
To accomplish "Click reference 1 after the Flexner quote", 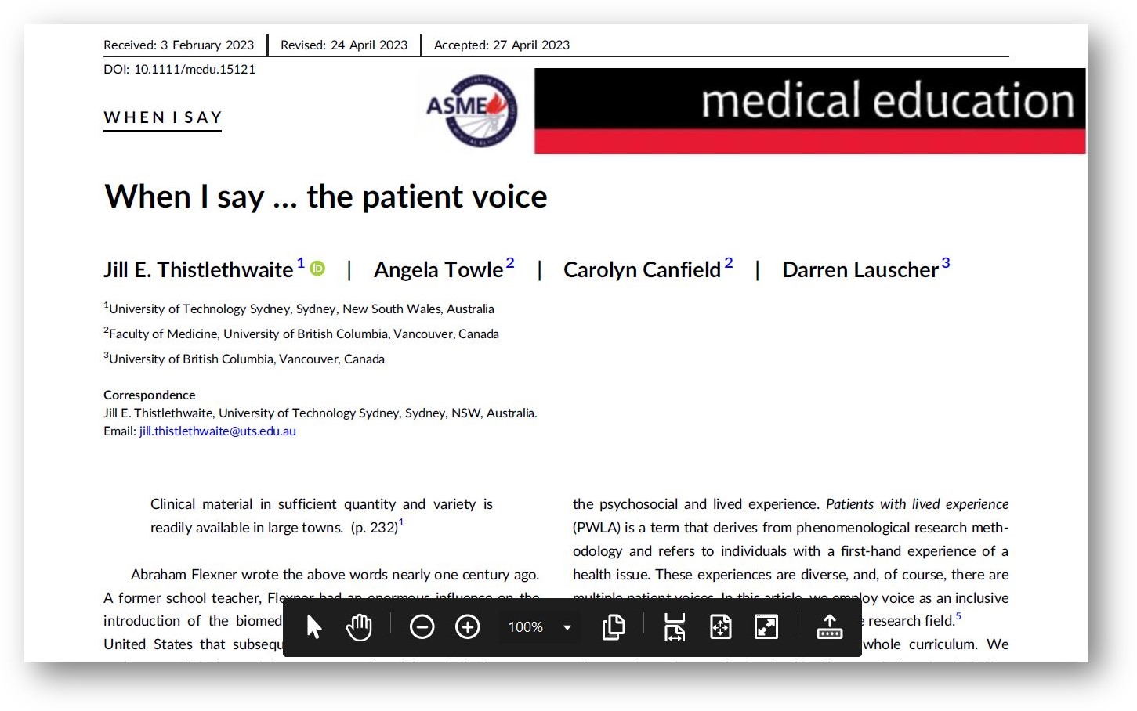I will coord(401,522).
